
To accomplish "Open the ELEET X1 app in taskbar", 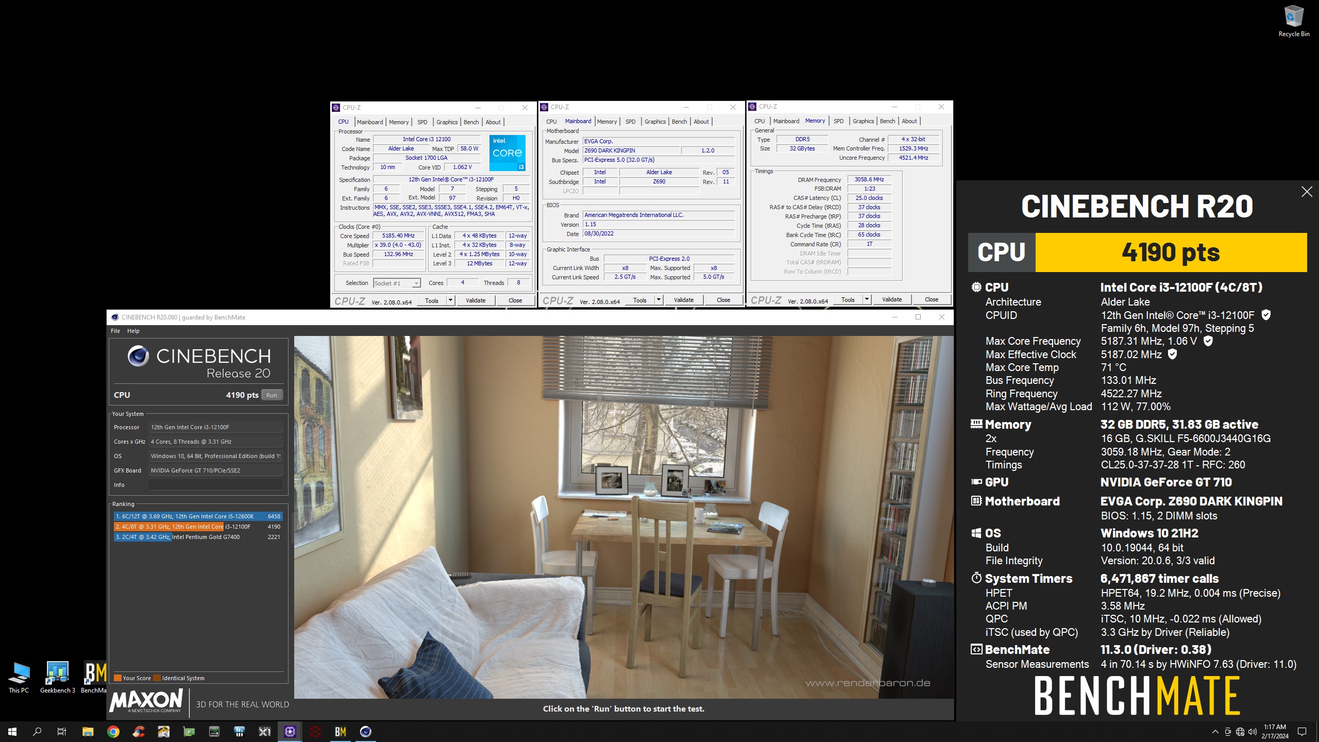I will click(x=265, y=731).
